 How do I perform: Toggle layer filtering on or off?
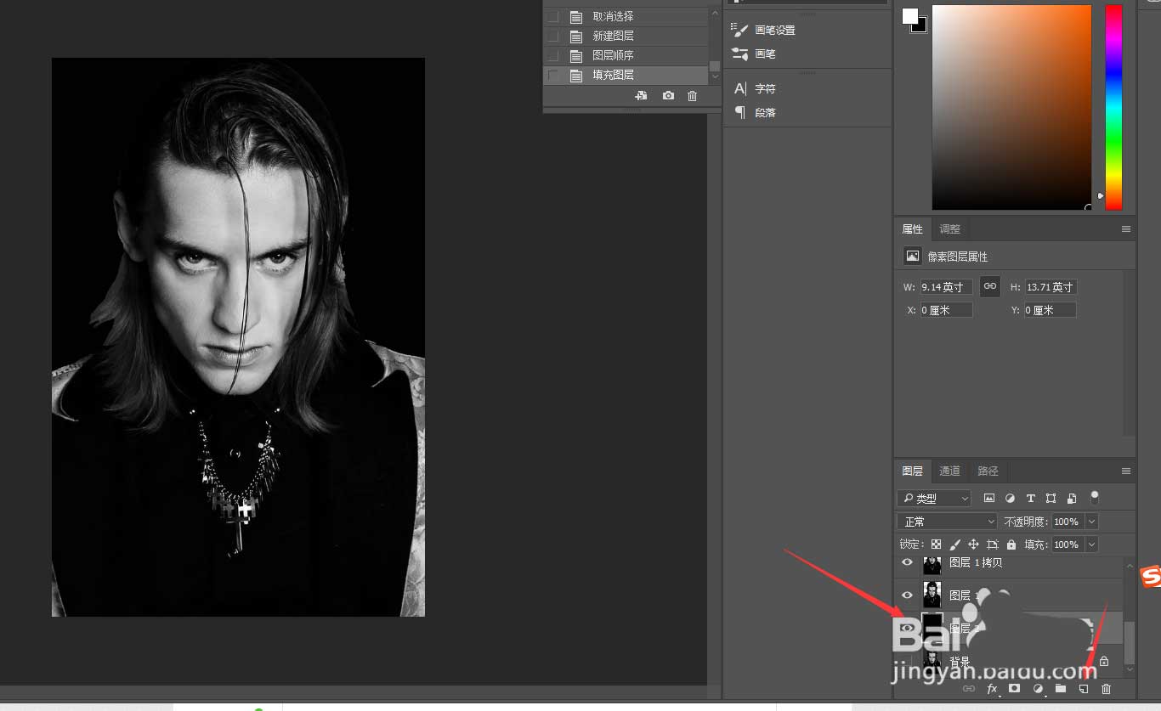pyautogui.click(x=1095, y=497)
